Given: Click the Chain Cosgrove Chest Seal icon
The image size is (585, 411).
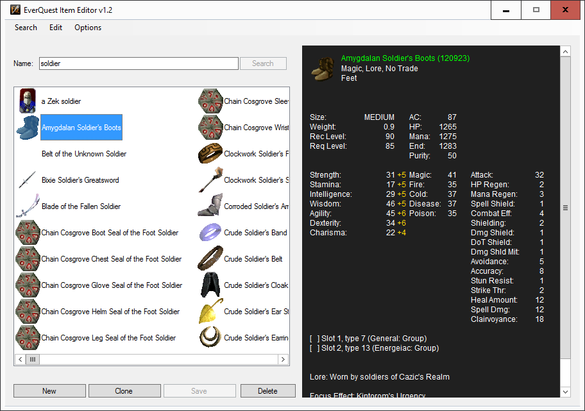Looking at the screenshot, I should [x=28, y=259].
